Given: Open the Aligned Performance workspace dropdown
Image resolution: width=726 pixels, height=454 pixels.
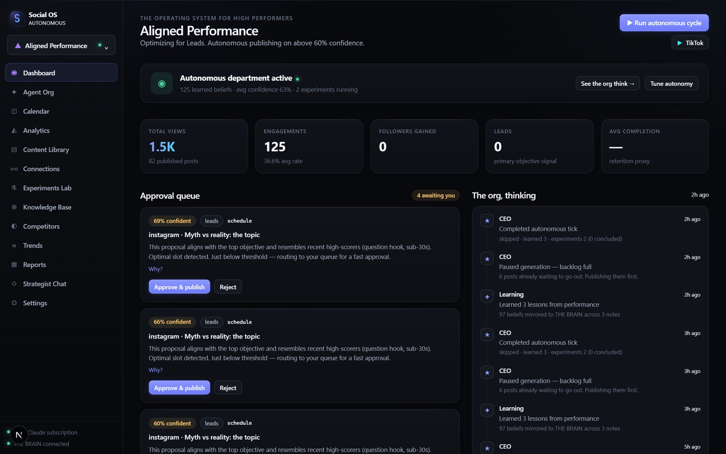Looking at the screenshot, I should 61,45.
